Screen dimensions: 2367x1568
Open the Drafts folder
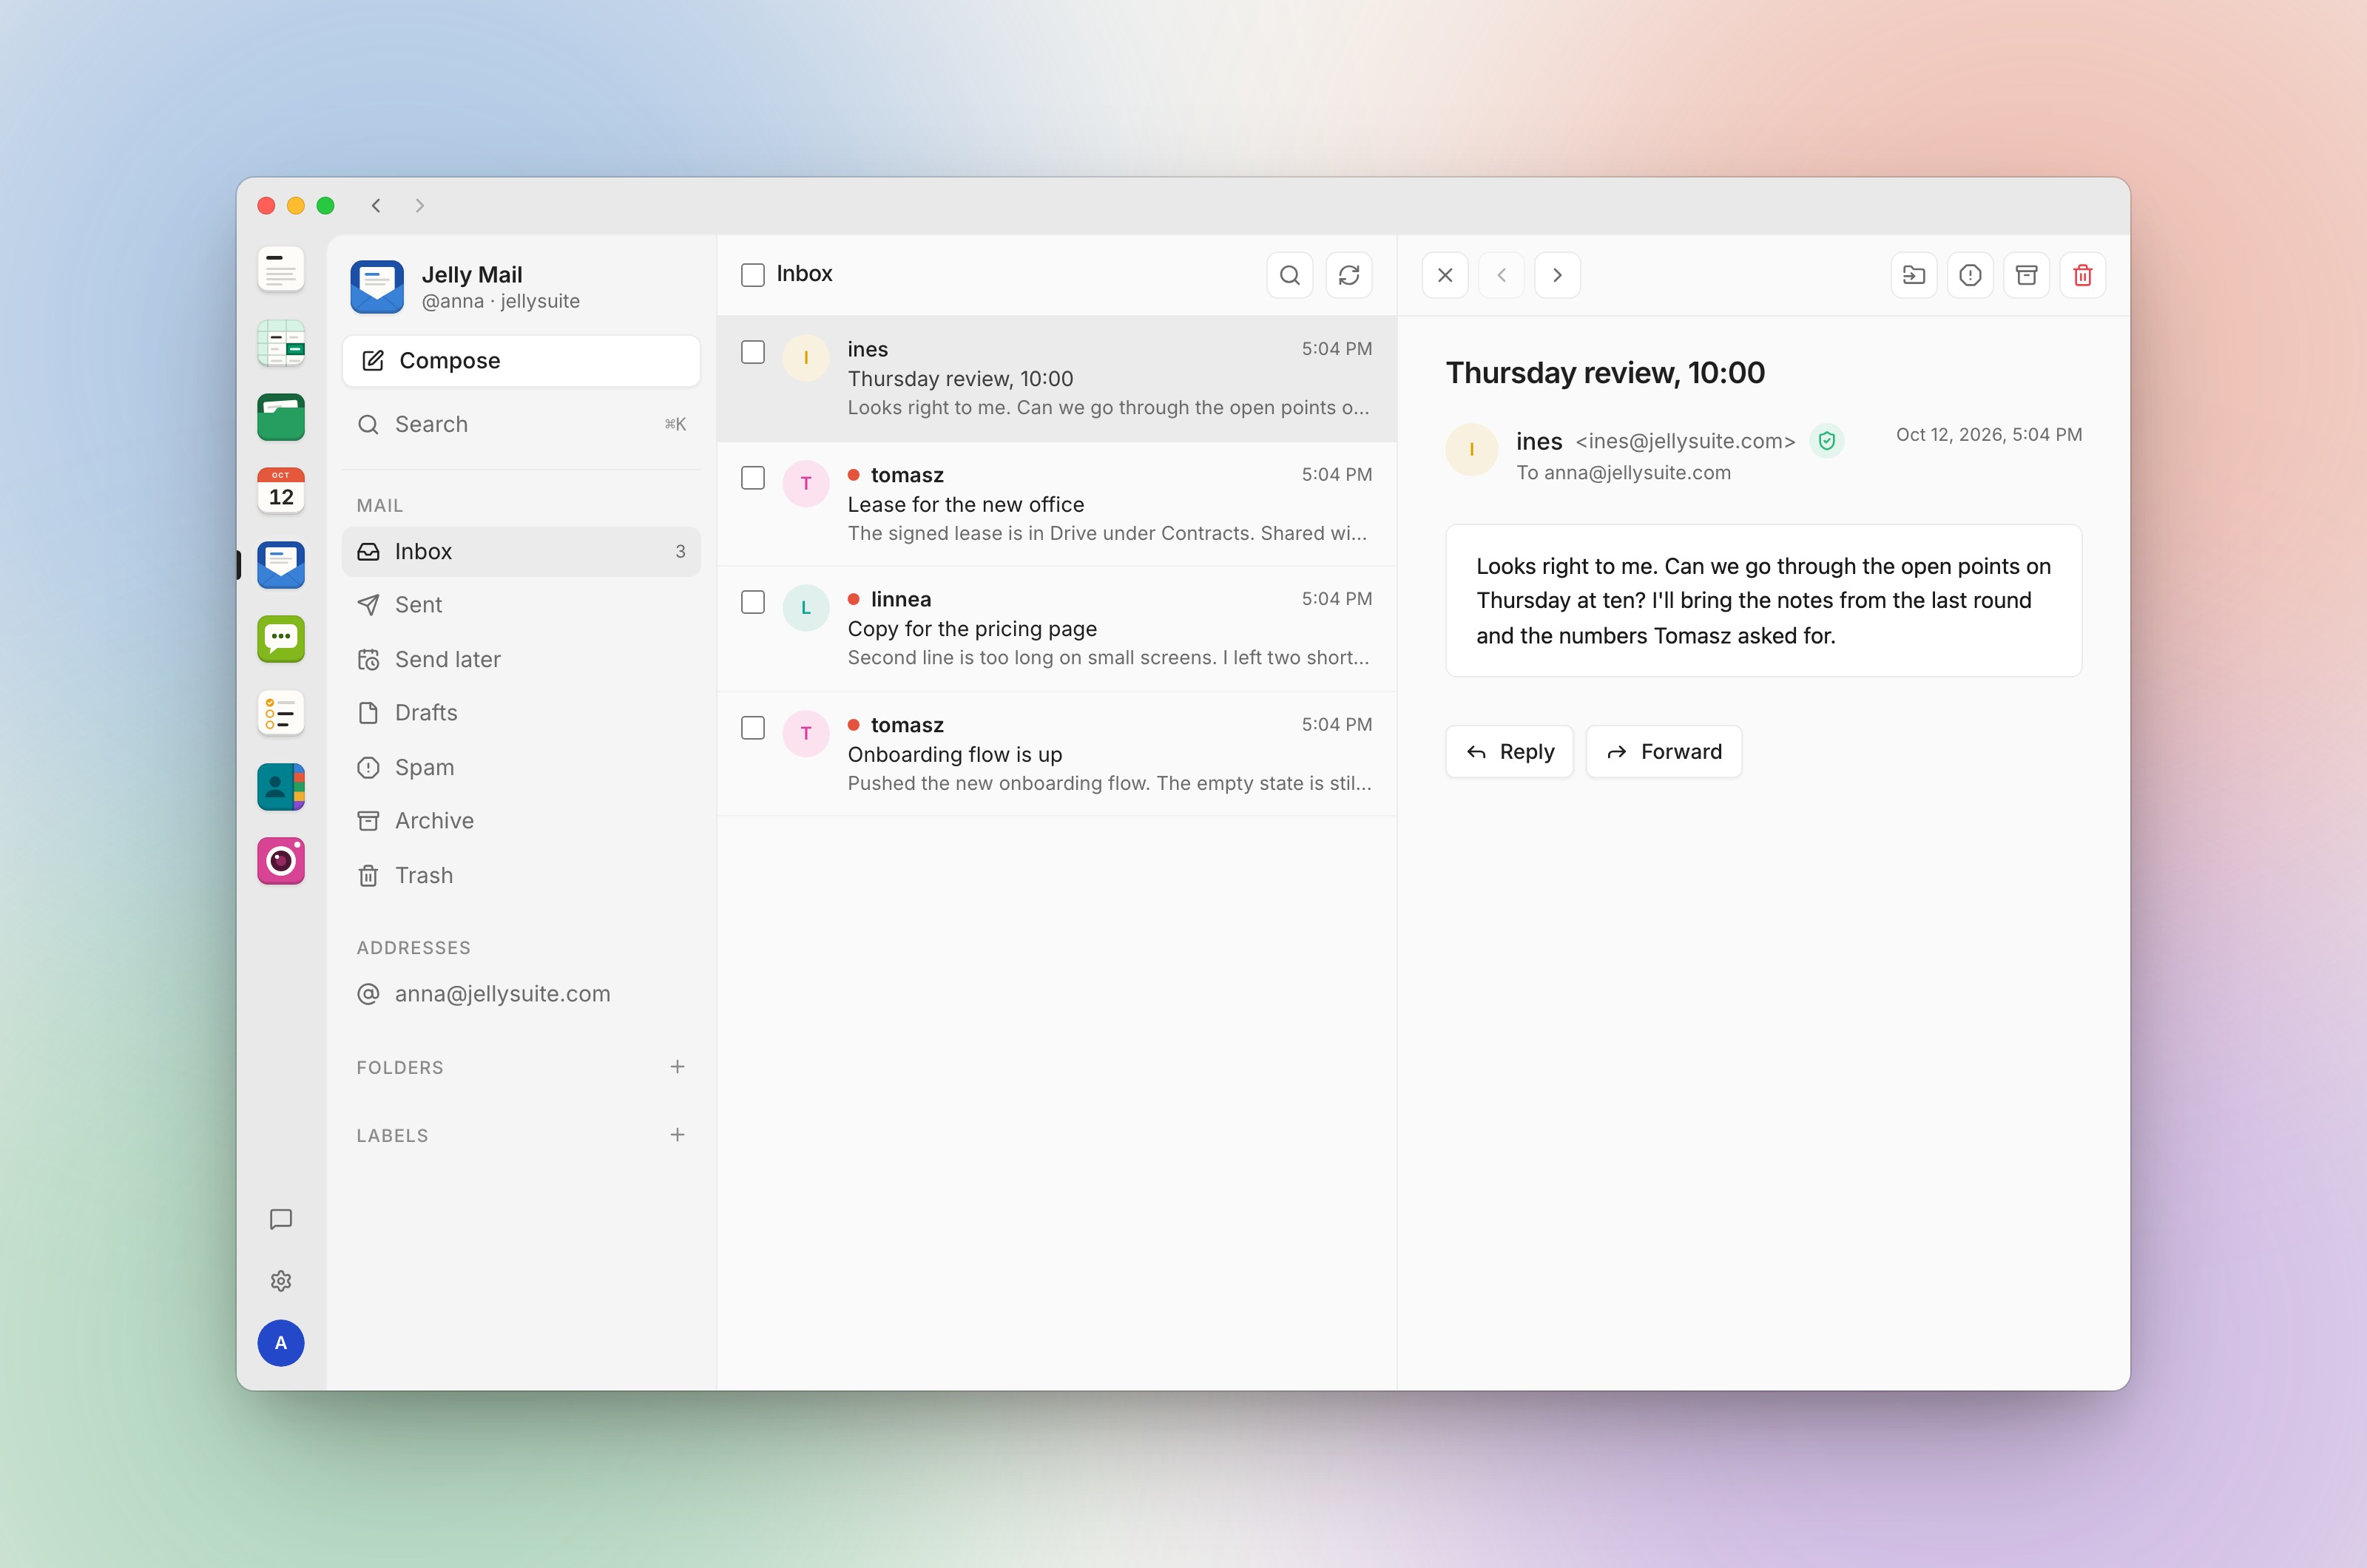click(x=521, y=713)
